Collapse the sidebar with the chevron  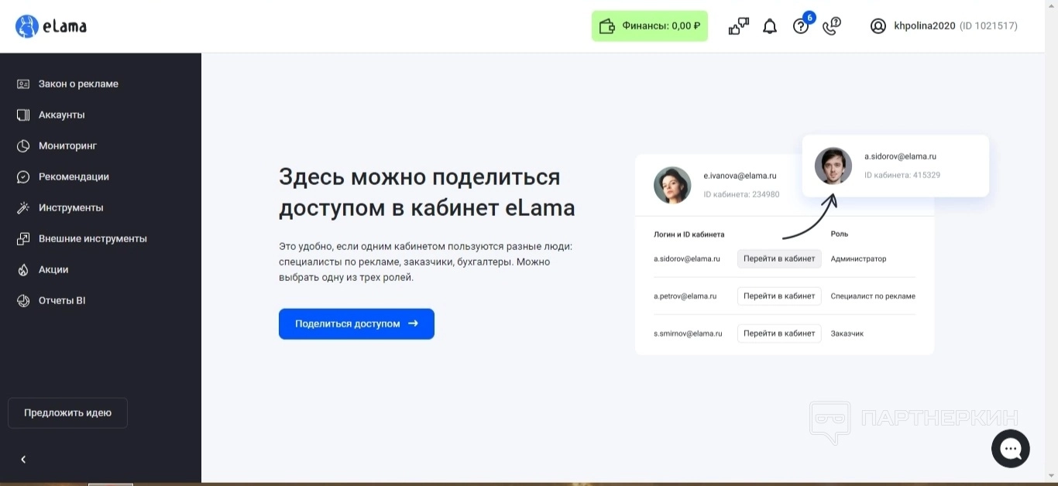click(23, 460)
